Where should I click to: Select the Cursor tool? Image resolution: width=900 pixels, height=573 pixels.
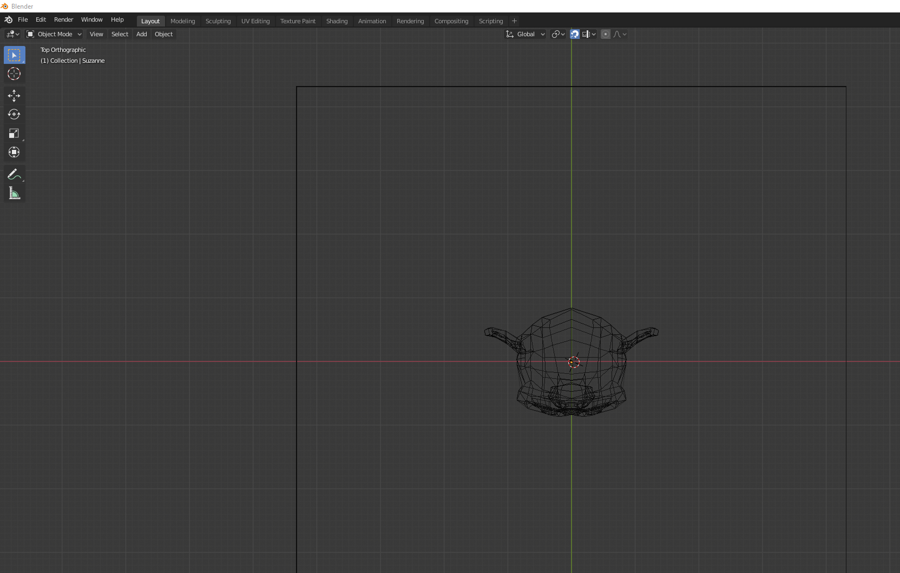[14, 74]
